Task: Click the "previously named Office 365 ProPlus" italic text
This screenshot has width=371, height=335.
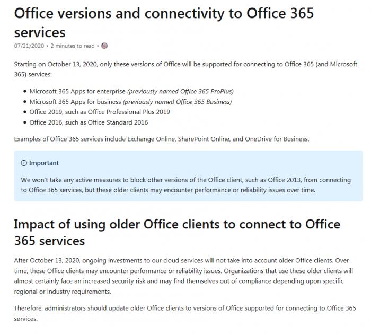Action: [x=181, y=91]
